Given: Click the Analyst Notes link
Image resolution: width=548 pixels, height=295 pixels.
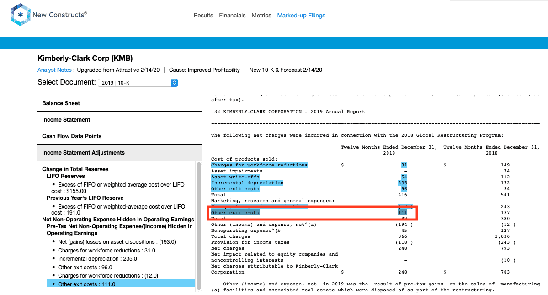Looking at the screenshot, I should click(x=54, y=70).
